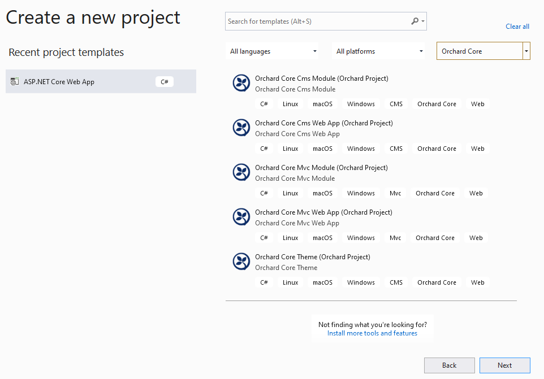The image size is (544, 379).
Task: Click the C# tag on ASP.NET Core Web App
Action: coord(165,82)
